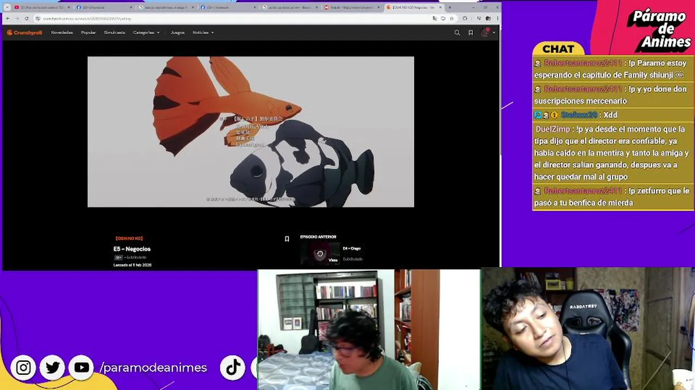Expand the Categorías dropdown
Screen dimensions: 695x390
click(x=146, y=32)
